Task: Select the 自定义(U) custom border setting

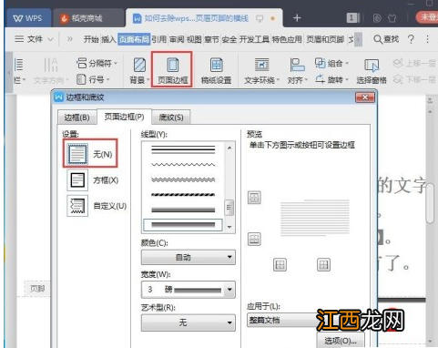Action: (x=97, y=206)
